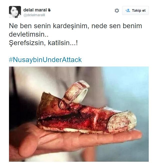157x163 pixels.
Task: Click the white toe cap of the shoe
Action: click(x=122, y=121)
